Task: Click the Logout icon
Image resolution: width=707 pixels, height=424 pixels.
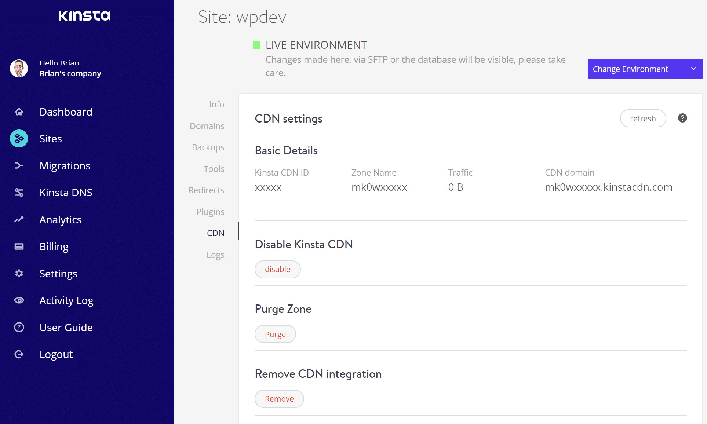Action: tap(19, 354)
